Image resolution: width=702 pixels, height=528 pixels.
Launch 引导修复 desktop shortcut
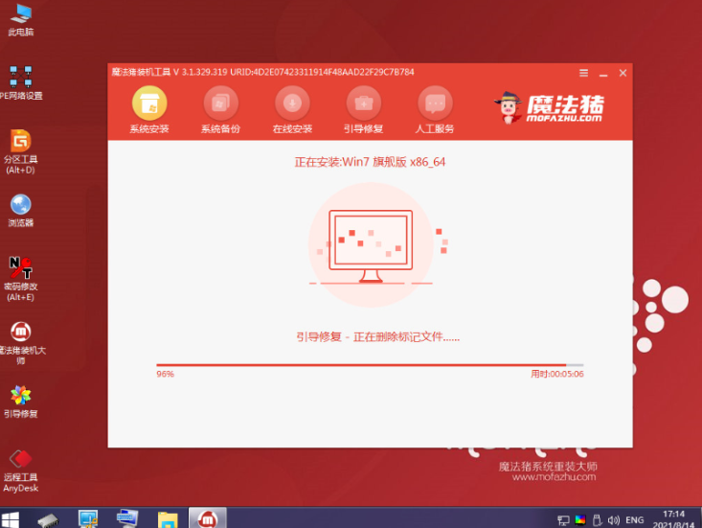[x=20, y=395]
